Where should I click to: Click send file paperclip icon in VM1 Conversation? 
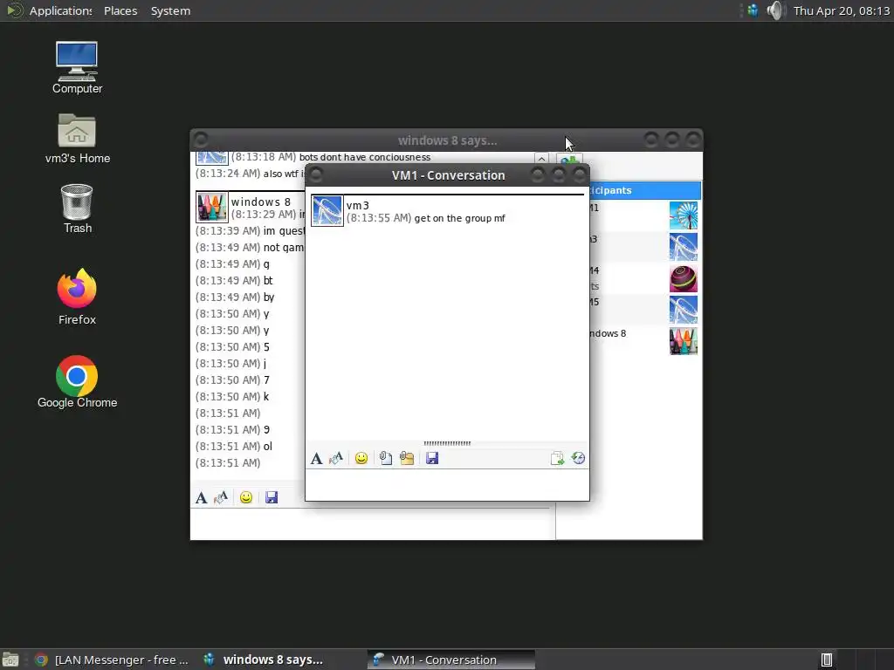385,458
